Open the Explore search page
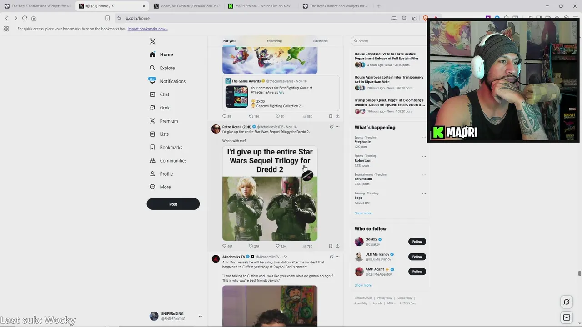The image size is (582, 327). pos(162,68)
